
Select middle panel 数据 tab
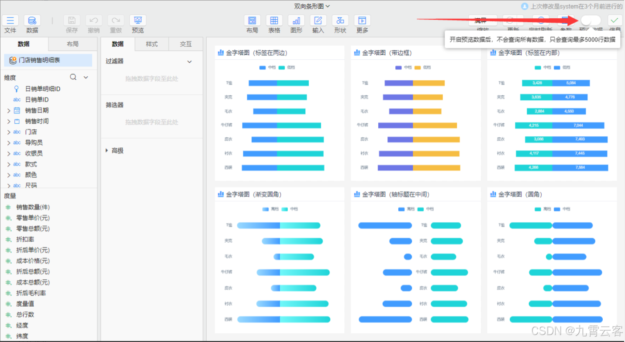click(x=117, y=44)
